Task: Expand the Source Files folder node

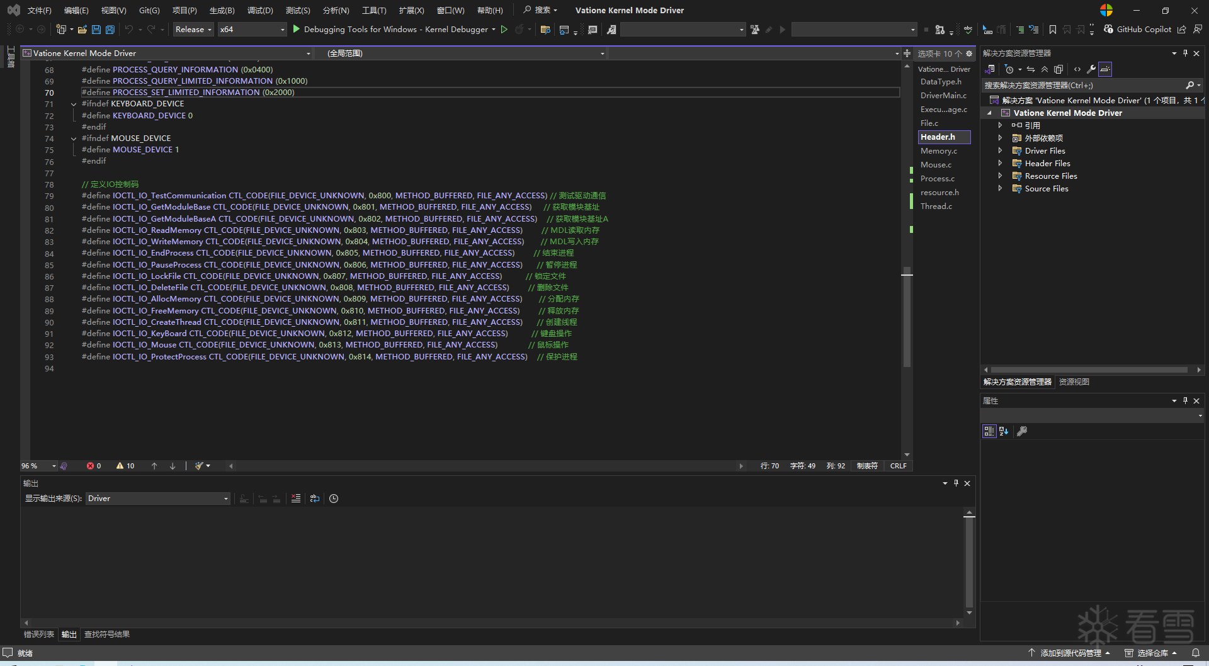Action: [x=1000, y=188]
